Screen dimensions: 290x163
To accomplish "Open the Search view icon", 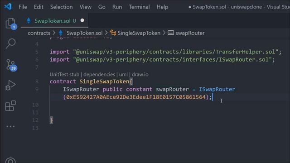I will [10, 43].
